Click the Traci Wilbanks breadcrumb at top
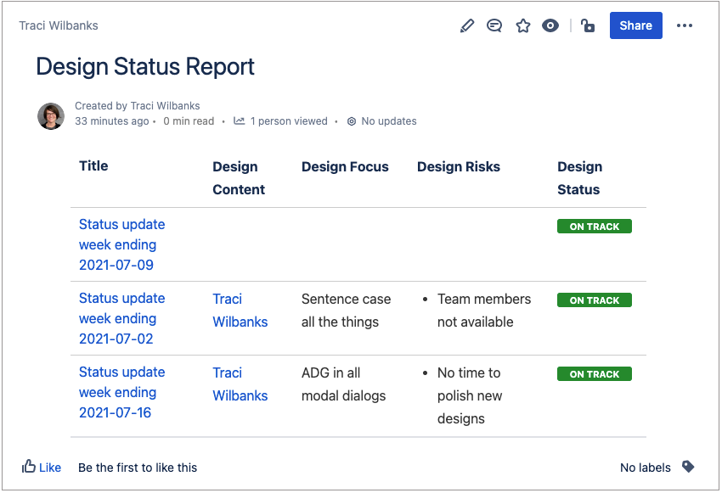 tap(59, 25)
